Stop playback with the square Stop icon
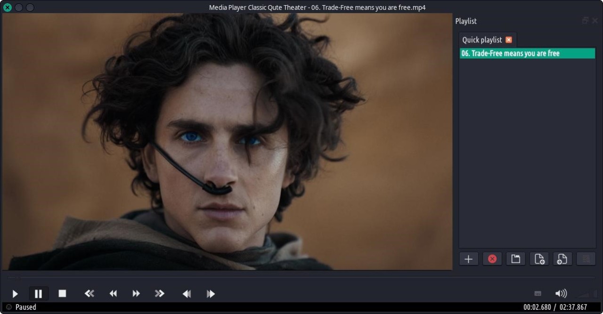Screen dimensions: 603x314 [x=62, y=294]
